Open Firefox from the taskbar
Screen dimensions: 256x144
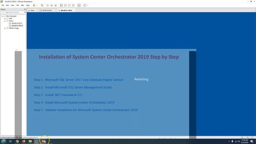(x=24, y=141)
